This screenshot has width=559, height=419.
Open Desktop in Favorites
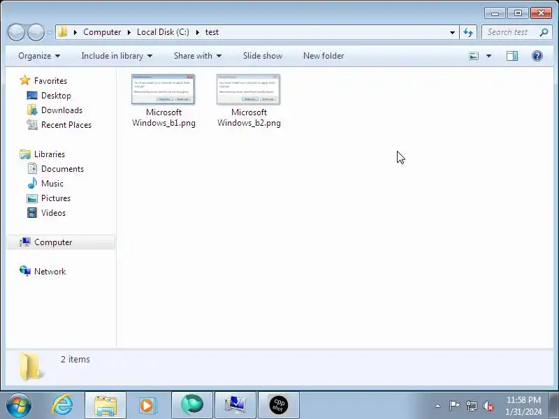click(56, 96)
